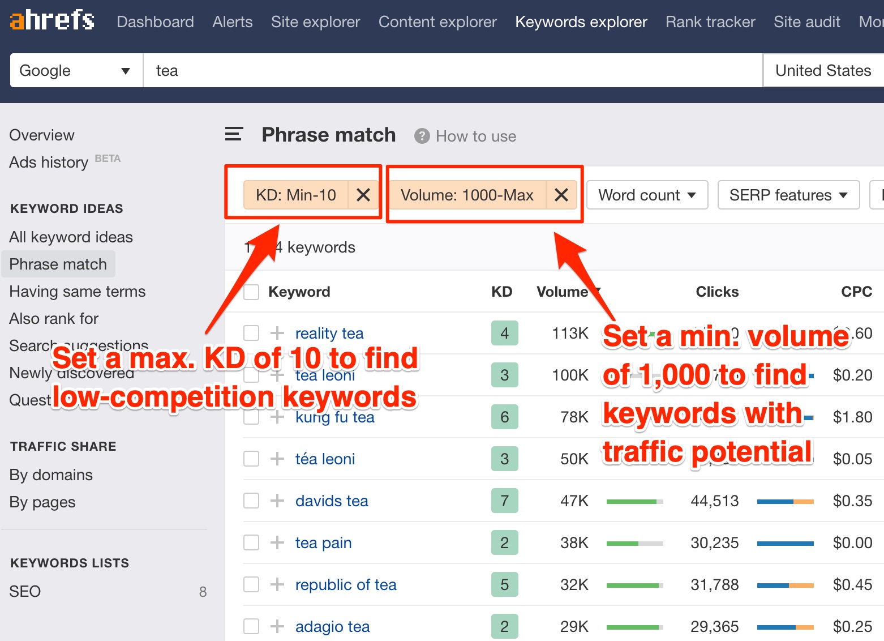This screenshot has height=641, width=884.
Task: Open traffic share By pages
Action: 42,502
